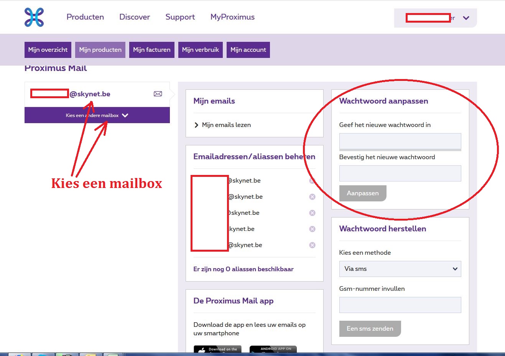Image resolution: width=505 pixels, height=356 pixels.
Task: Remove the fourth @skynet.be alias
Action: (312, 229)
